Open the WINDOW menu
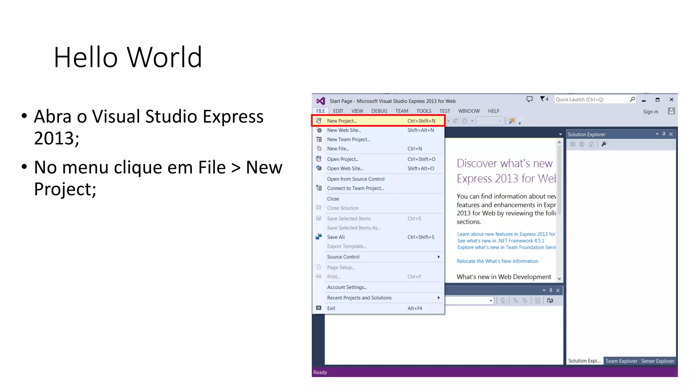This screenshot has height=389, width=691. tap(469, 111)
